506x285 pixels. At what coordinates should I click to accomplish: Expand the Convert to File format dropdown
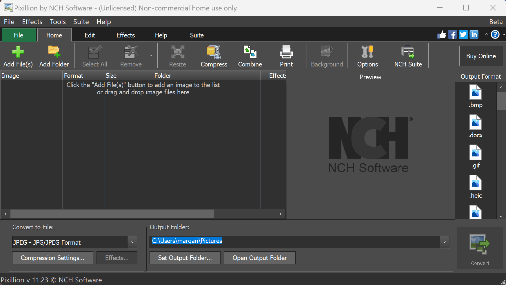(132, 242)
